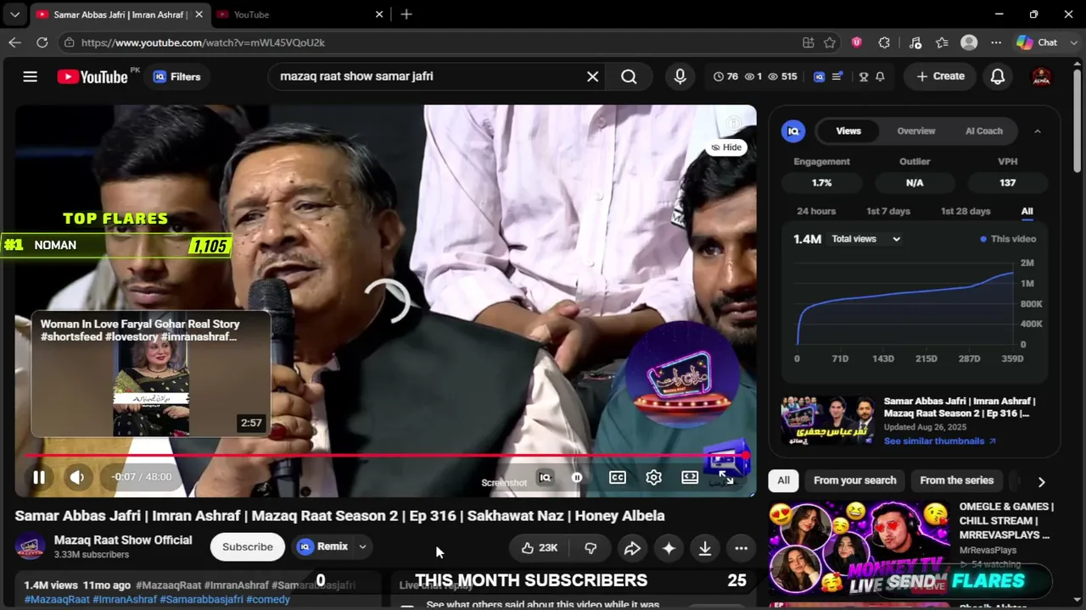Clear the search box text
The width and height of the screenshot is (1086, 610).
point(592,76)
